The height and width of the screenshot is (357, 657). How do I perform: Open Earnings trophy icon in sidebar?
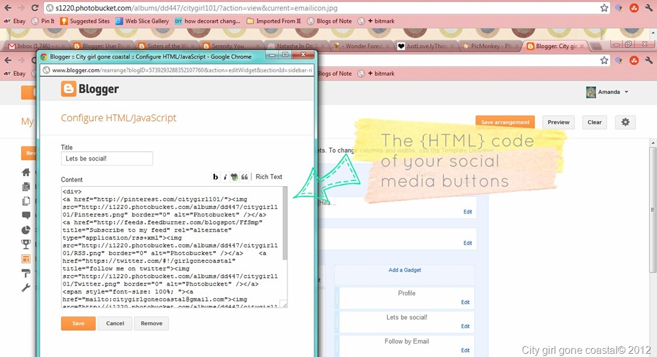click(26, 244)
